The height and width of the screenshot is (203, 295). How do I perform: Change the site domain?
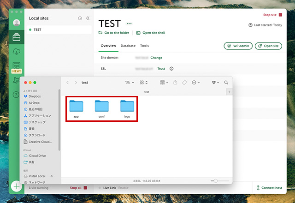[x=156, y=58]
